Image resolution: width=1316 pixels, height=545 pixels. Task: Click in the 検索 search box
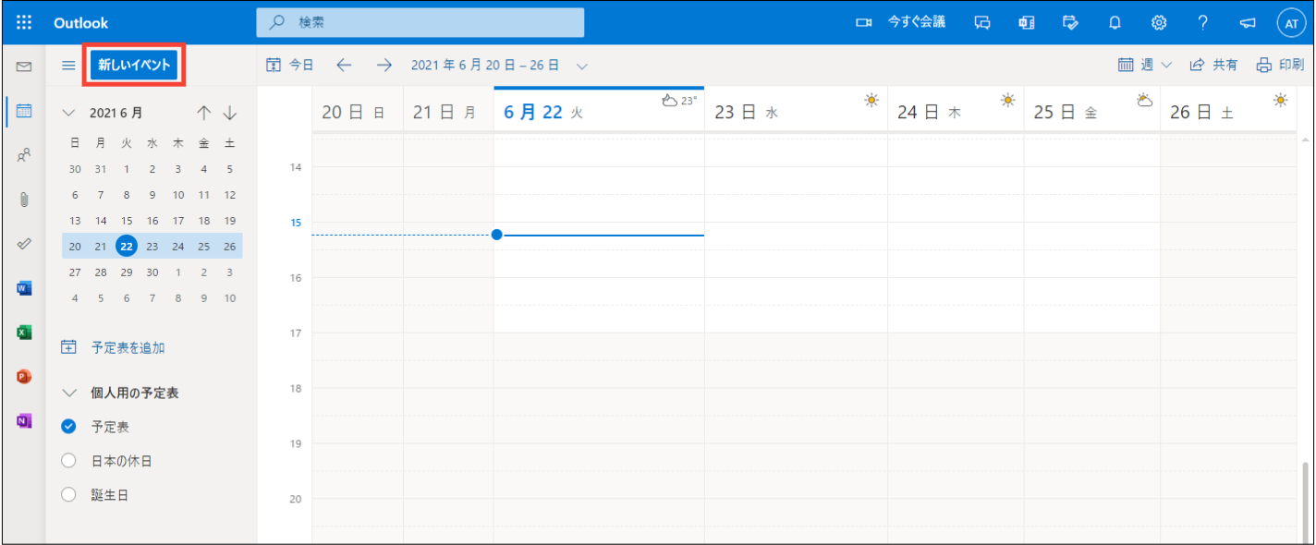(420, 22)
